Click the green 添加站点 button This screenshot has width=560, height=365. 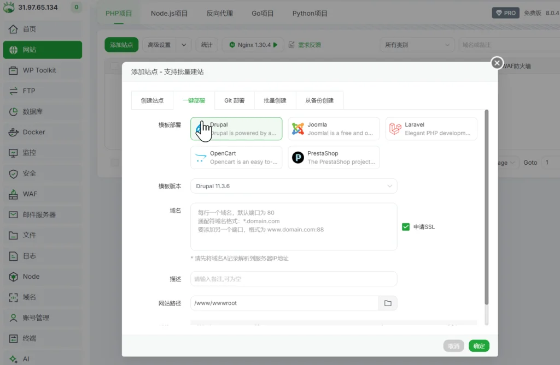pos(121,45)
